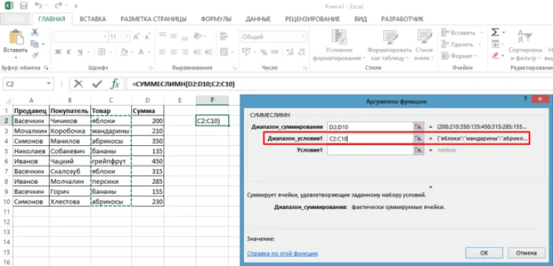Viewport: 553px width, 266px height.
Task: Decrease decimal places
Action: click(300, 52)
